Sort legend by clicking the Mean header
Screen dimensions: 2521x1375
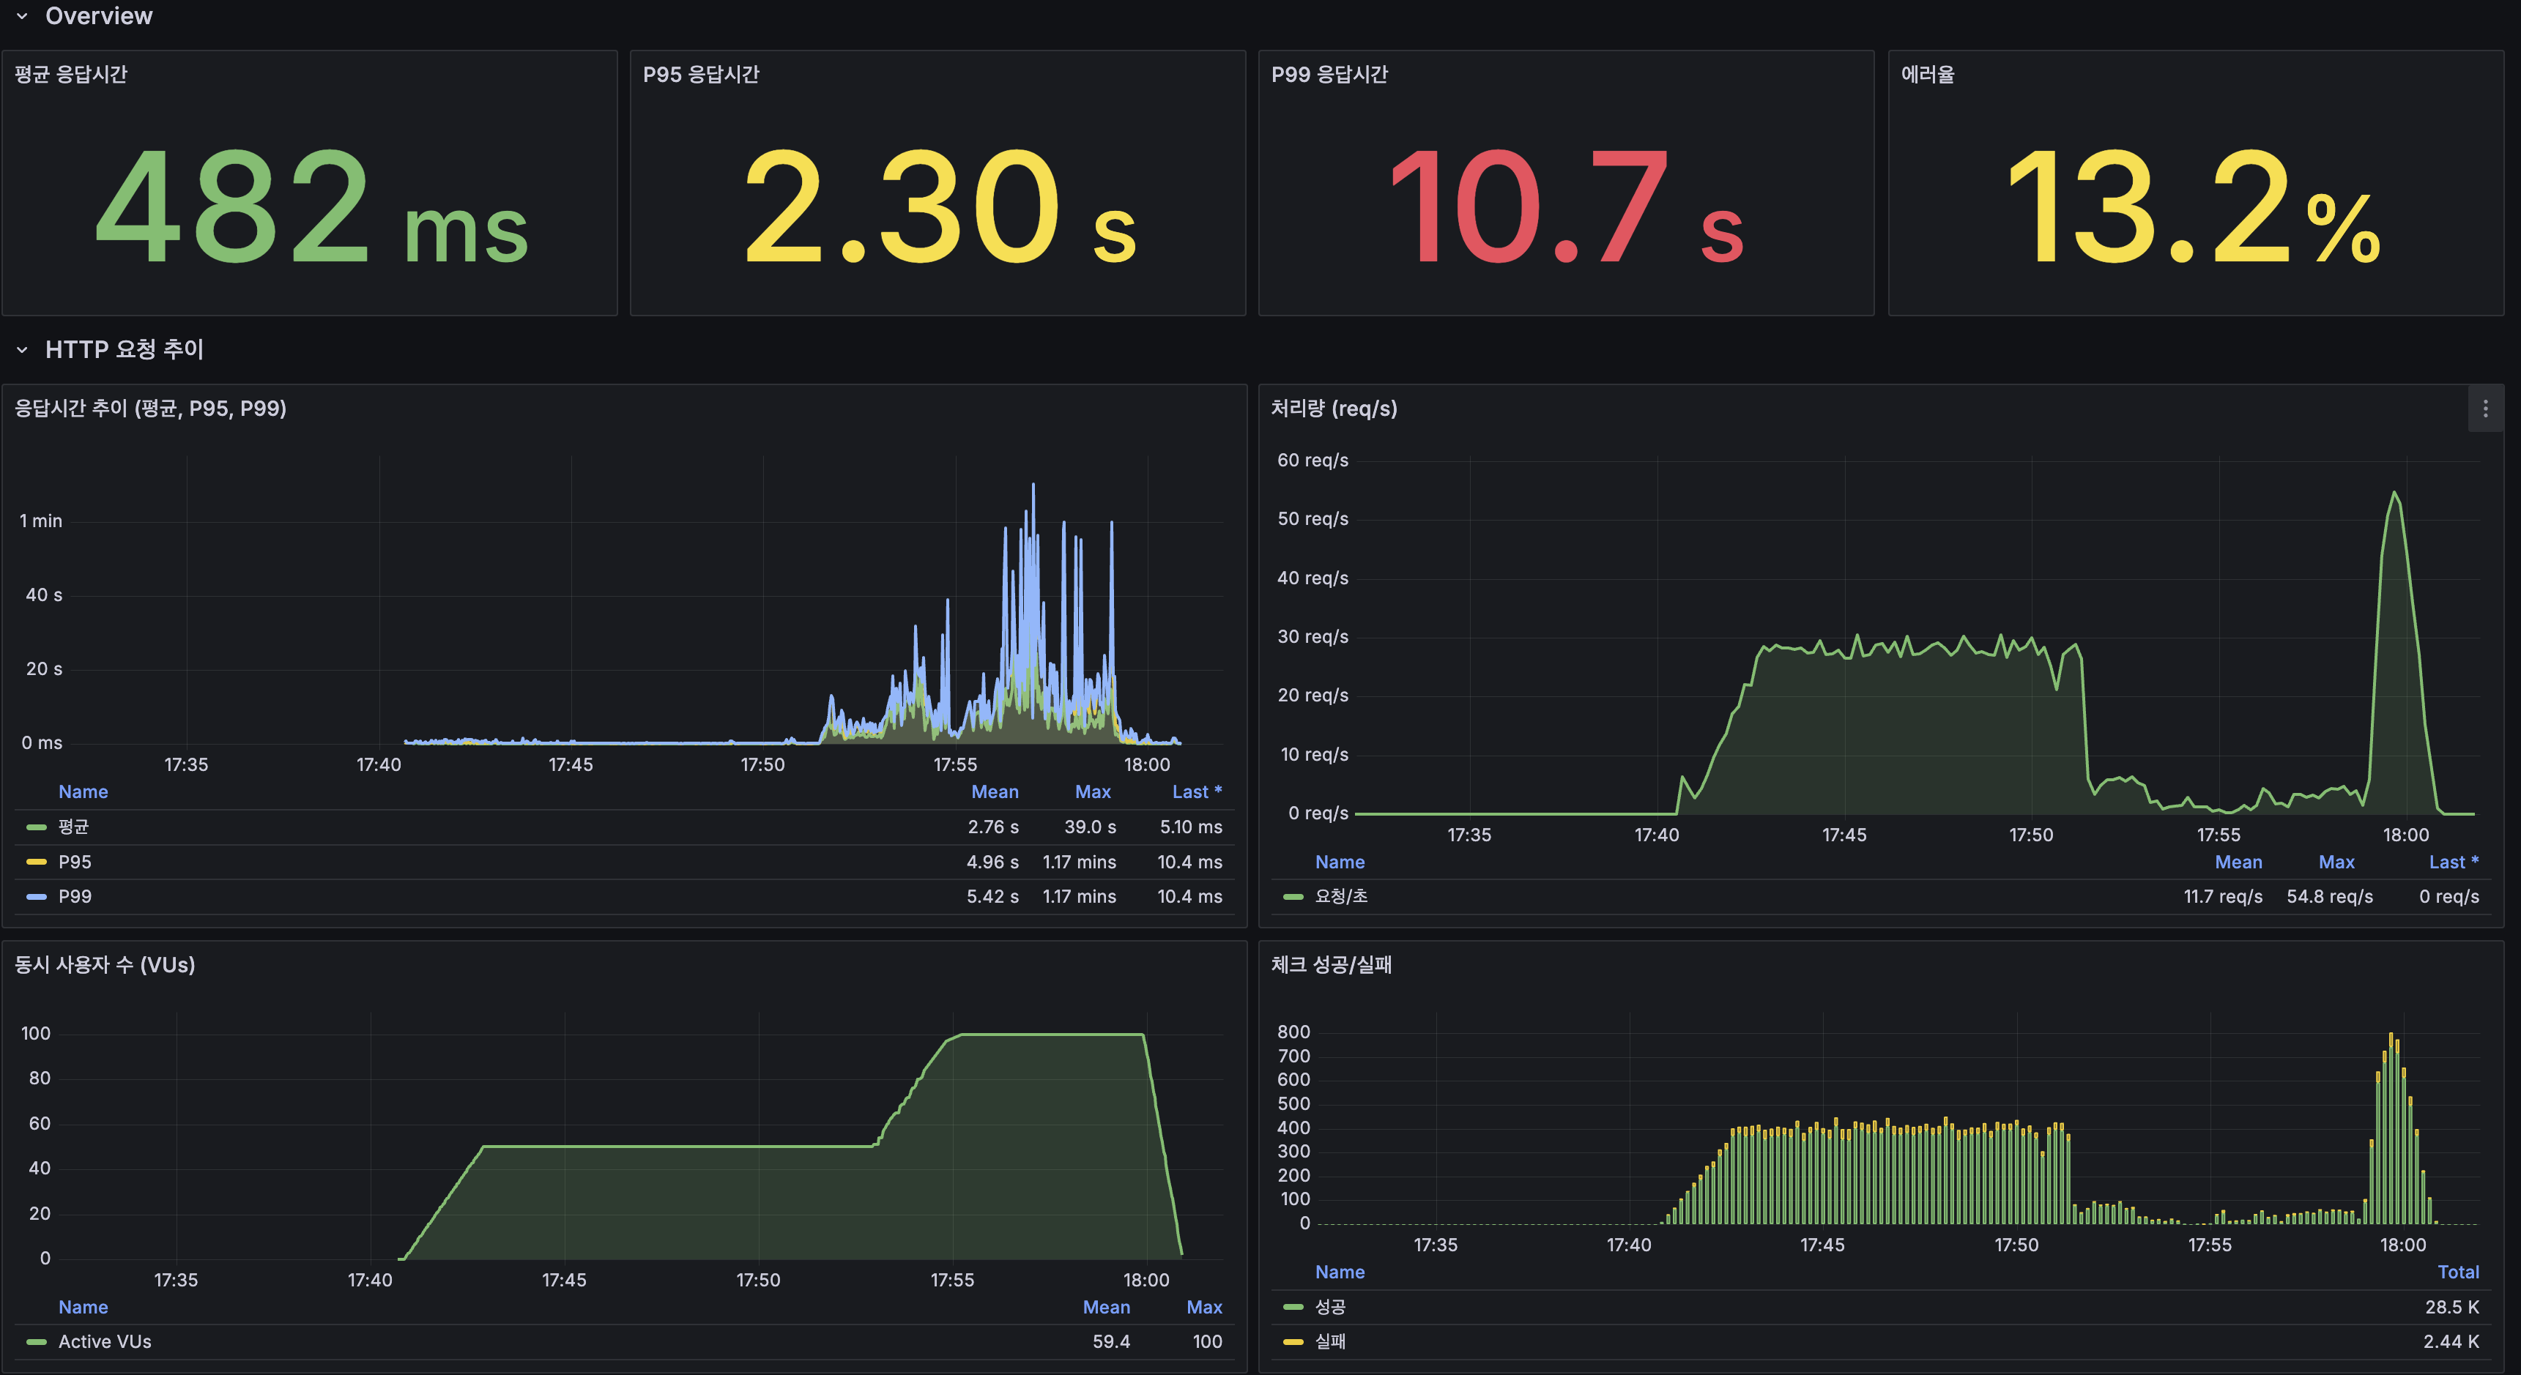point(995,791)
